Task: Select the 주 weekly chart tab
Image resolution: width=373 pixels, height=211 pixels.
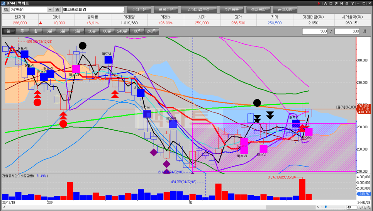Action: tap(22, 31)
